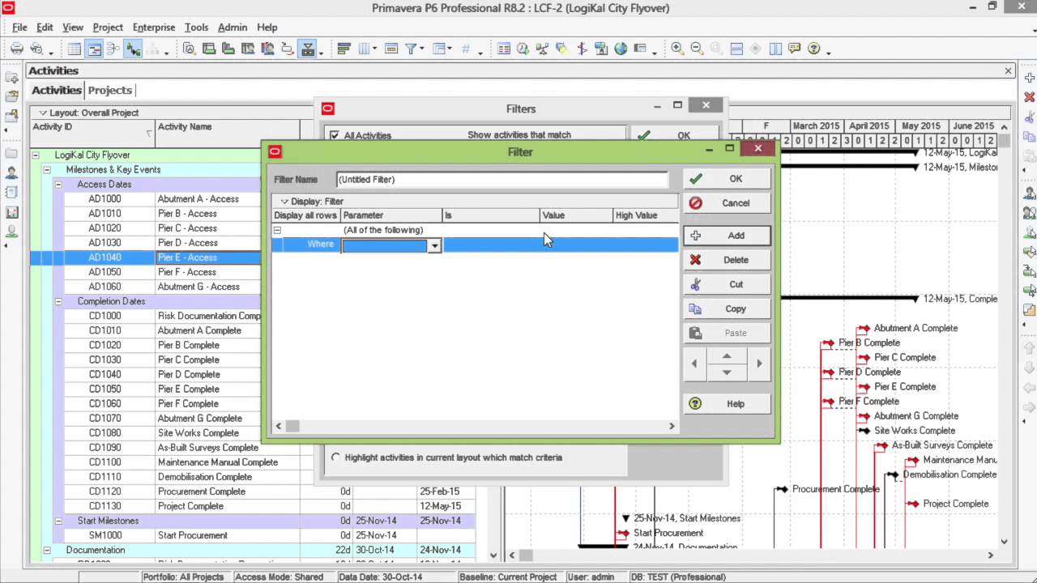This screenshot has width=1037, height=583.
Task: Click the Delete button in Filter dialog
Action: point(727,260)
